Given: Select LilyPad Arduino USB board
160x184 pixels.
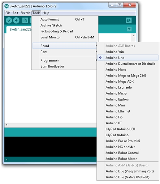Looking at the screenshot, I should 128,129.
